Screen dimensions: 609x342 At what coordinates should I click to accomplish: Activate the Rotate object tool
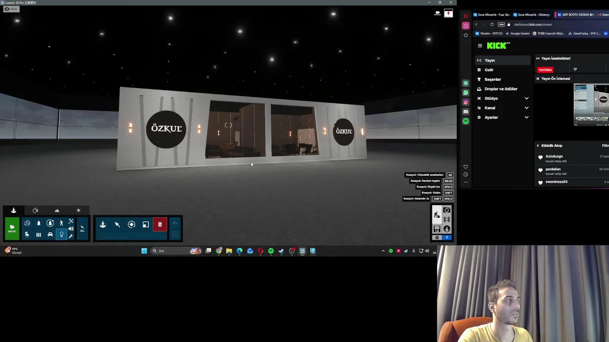click(131, 224)
